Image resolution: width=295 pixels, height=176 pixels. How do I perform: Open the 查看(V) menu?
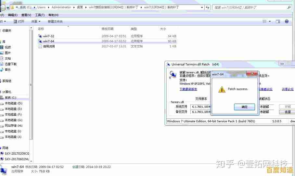(26, 15)
